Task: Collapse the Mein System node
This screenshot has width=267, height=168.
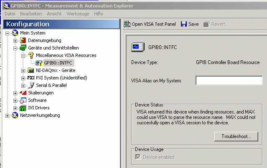Action: (7, 33)
